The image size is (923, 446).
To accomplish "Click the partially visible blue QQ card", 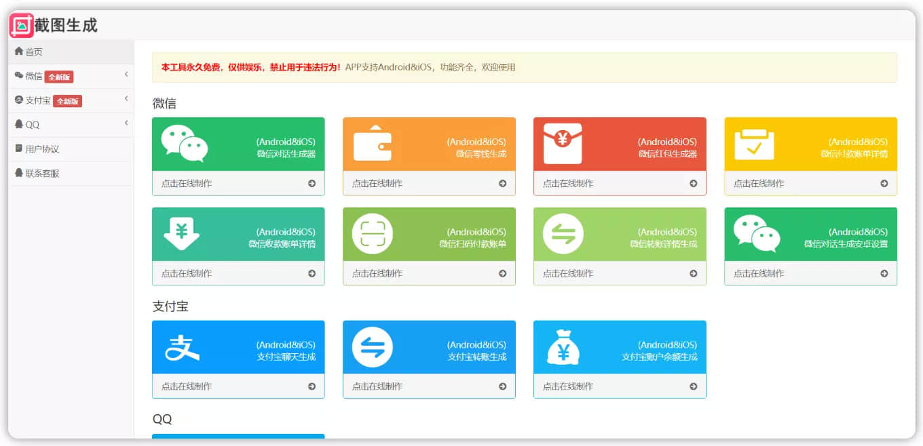I will [238, 437].
